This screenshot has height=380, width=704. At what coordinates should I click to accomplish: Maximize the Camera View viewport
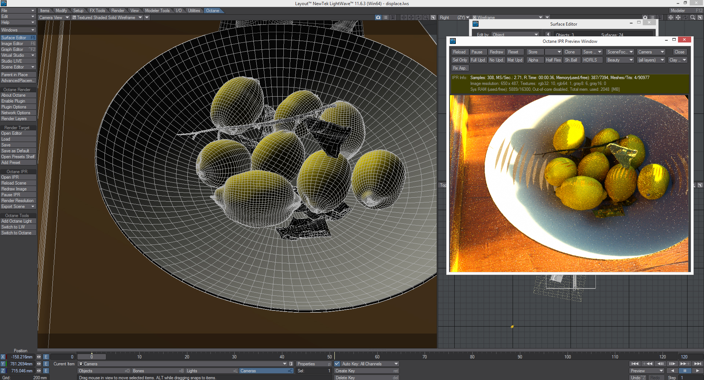pyautogui.click(x=433, y=18)
